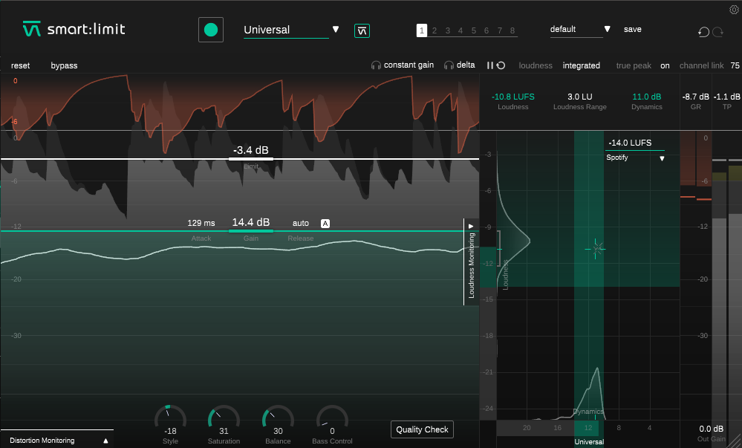The image size is (742, 448).
Task: Pause the loudness measurement
Action: pyautogui.click(x=489, y=65)
